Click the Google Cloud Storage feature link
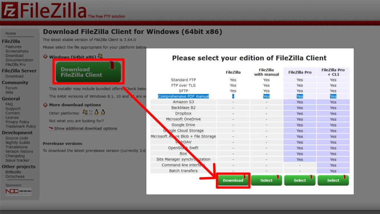Screen dimensions: 380x214 pos(183,130)
